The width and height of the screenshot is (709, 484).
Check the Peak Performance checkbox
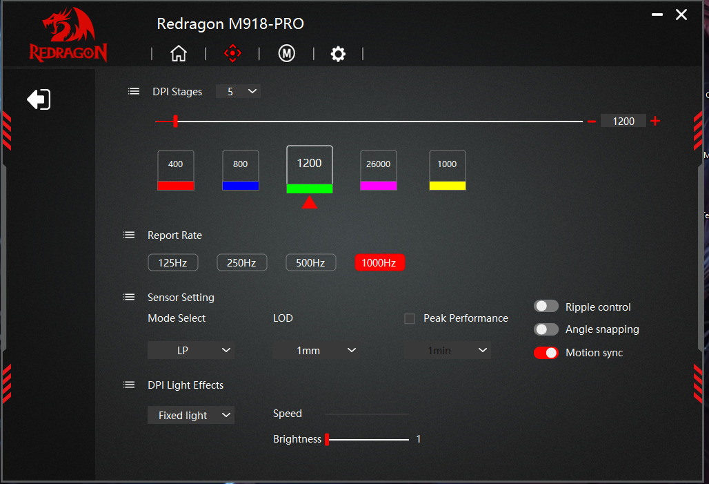[410, 319]
